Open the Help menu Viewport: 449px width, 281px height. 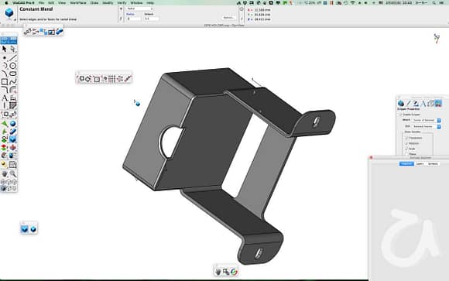click(x=150, y=2)
